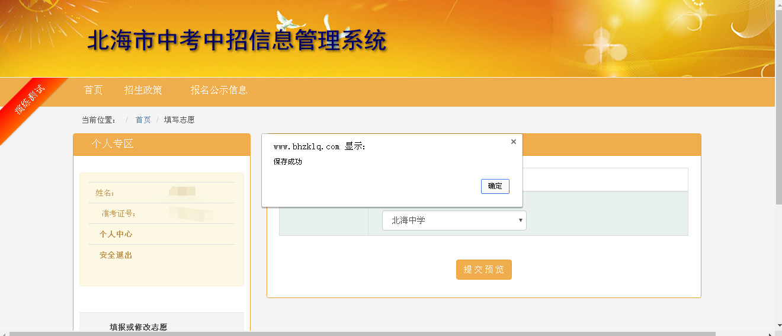The width and height of the screenshot is (782, 336).
Task: Click the 确定 button in the dialog
Action: point(495,186)
